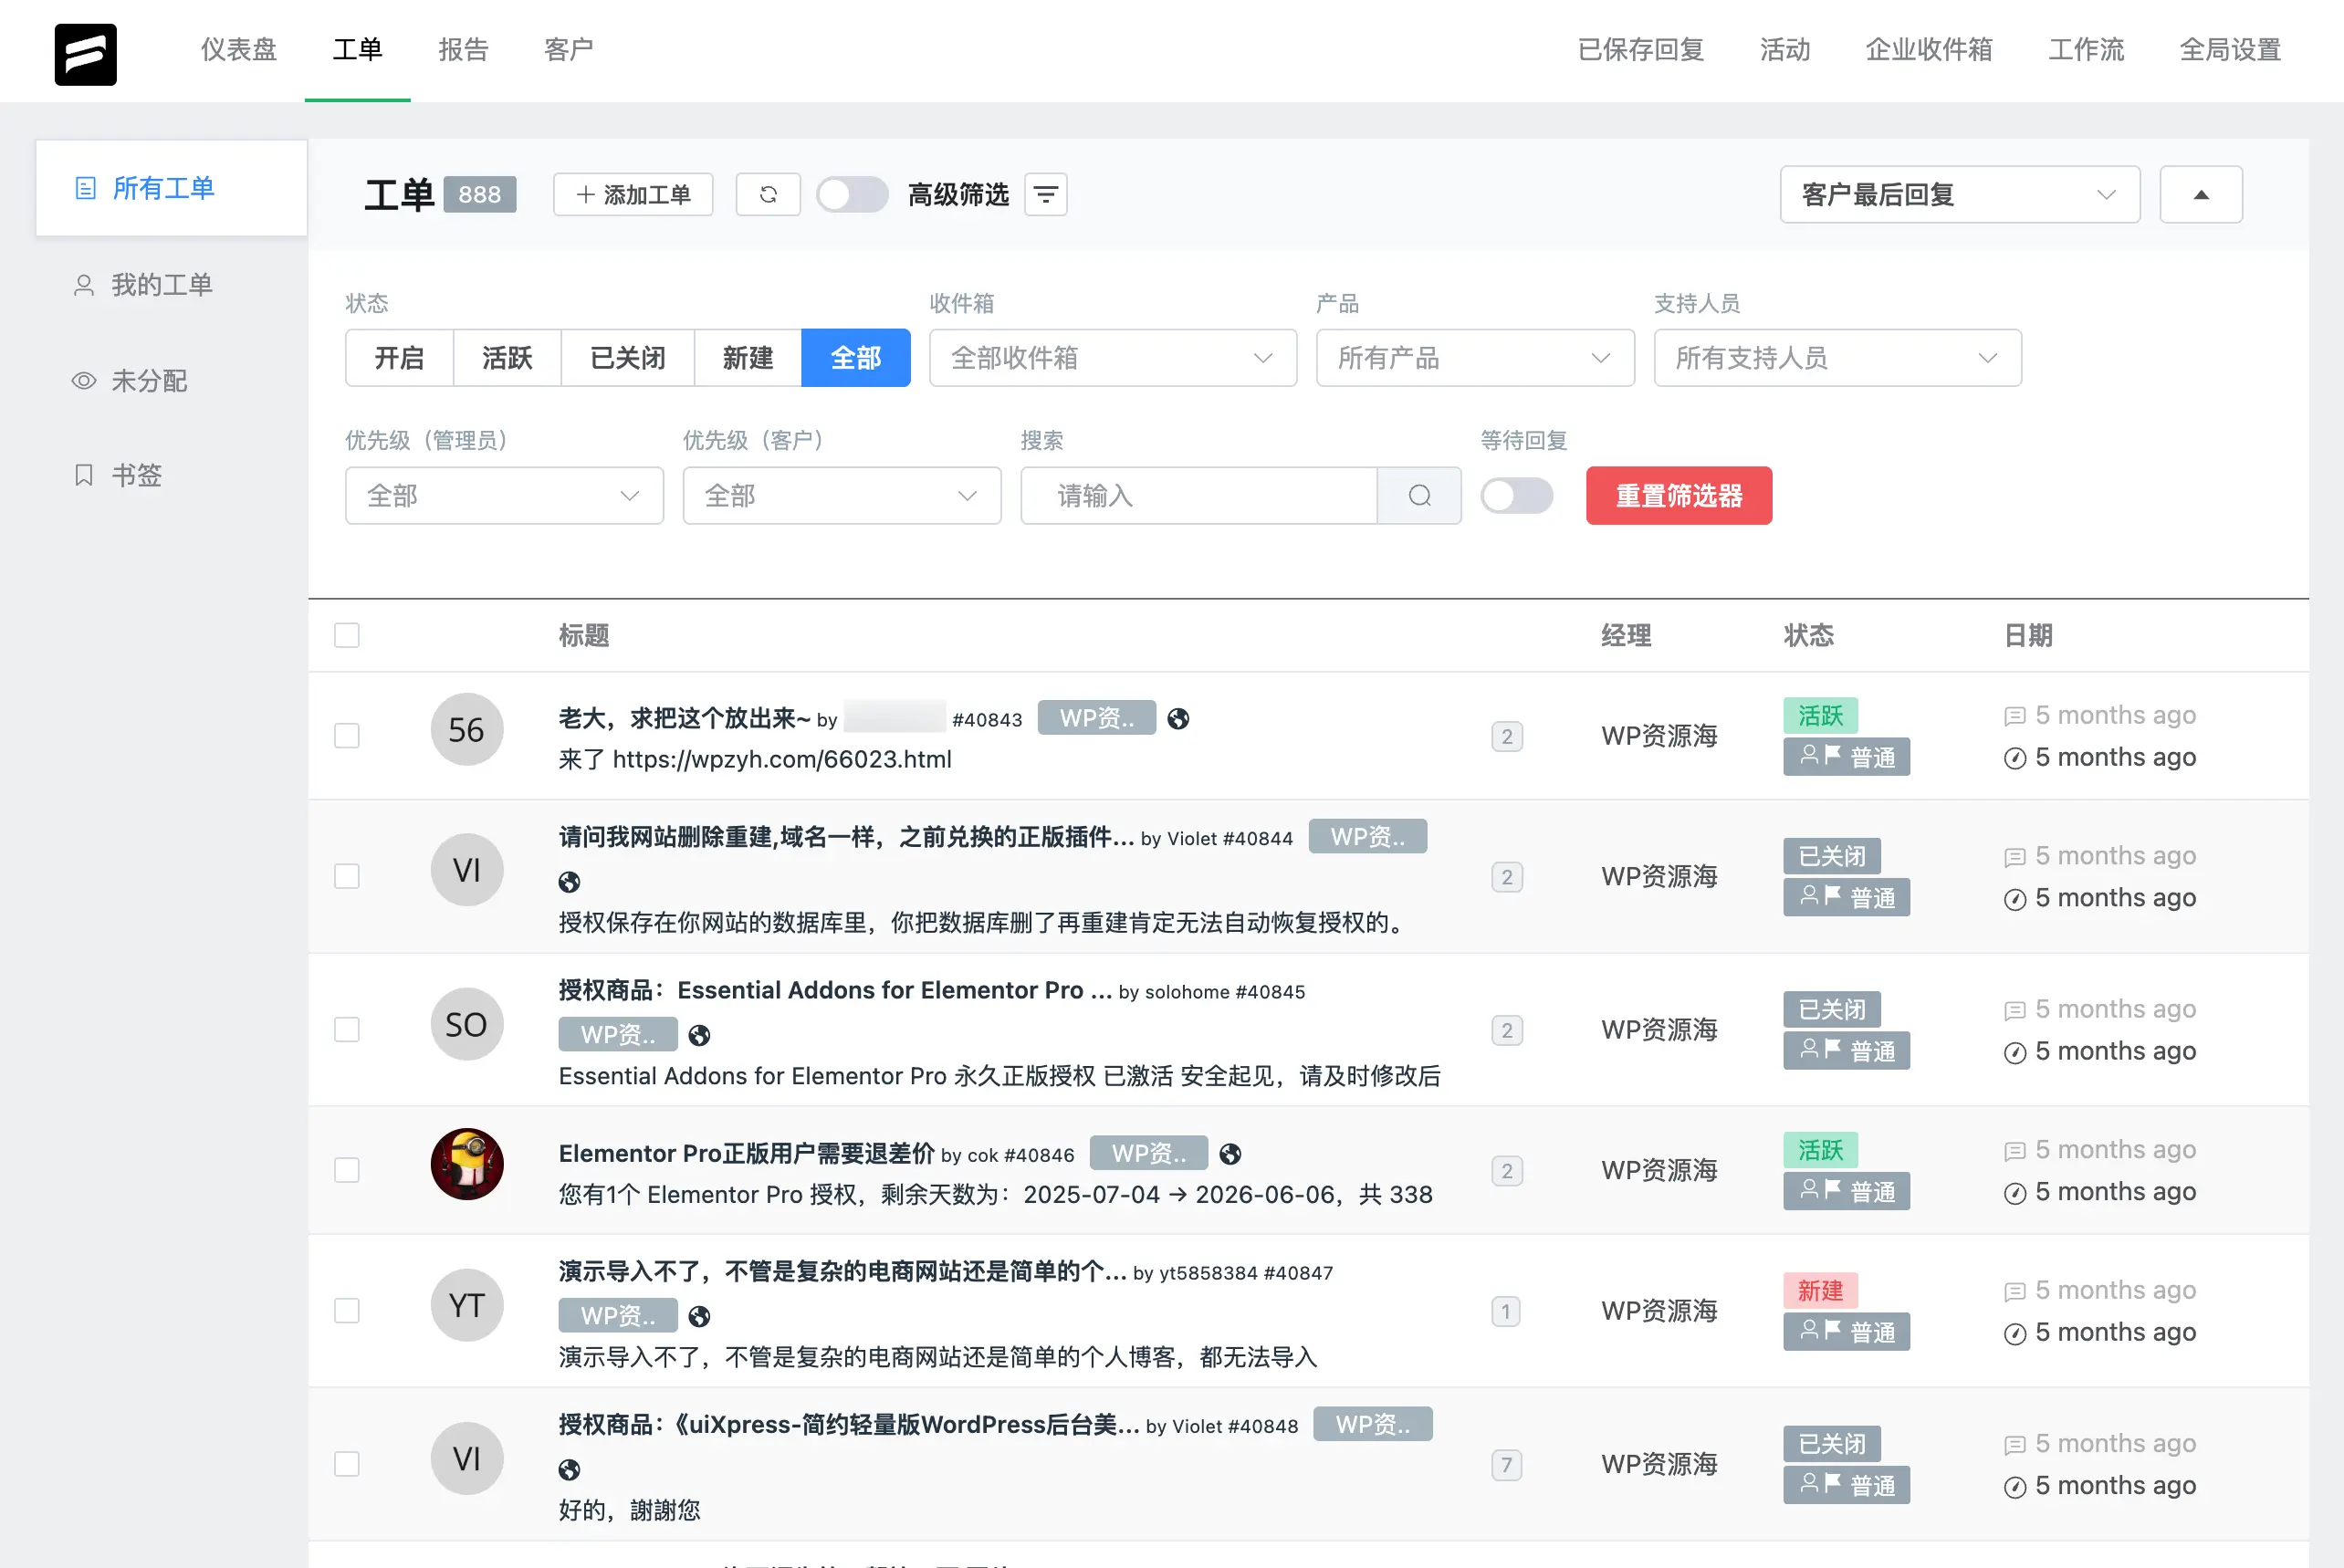Open the 客户最后回复 sort dropdown
Screen dimensions: 2344x1568
click(x=1960, y=194)
